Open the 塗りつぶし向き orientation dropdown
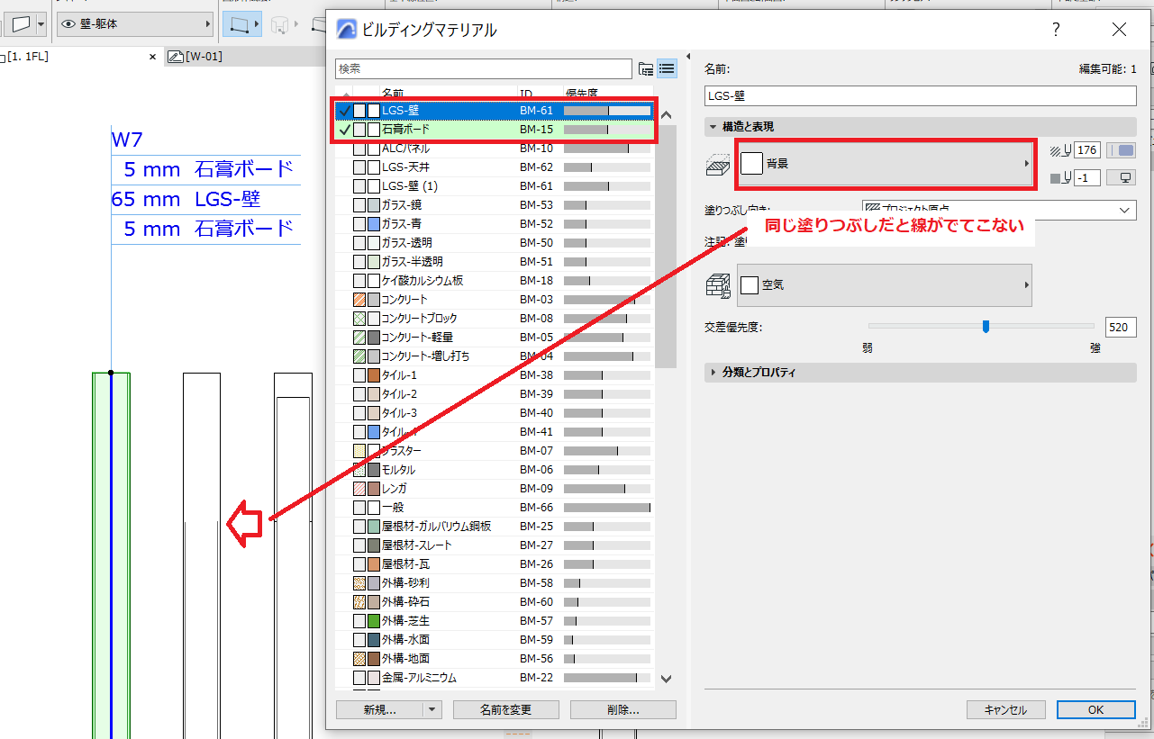The height and width of the screenshot is (739, 1154). coord(999,210)
